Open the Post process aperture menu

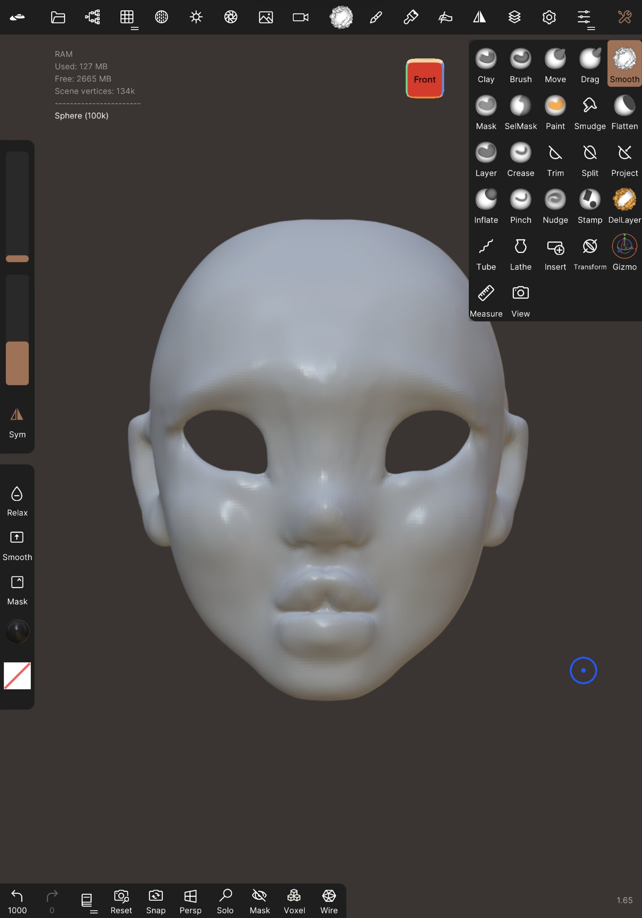click(231, 17)
